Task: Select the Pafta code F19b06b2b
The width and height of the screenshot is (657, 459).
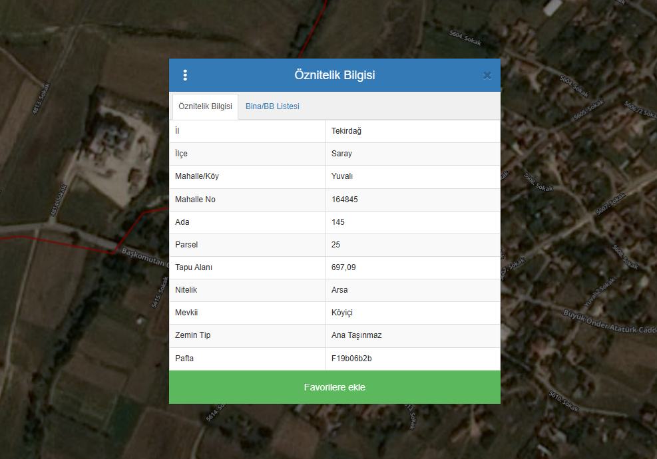Action: click(x=351, y=359)
